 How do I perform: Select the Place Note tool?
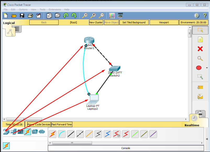point(200,39)
